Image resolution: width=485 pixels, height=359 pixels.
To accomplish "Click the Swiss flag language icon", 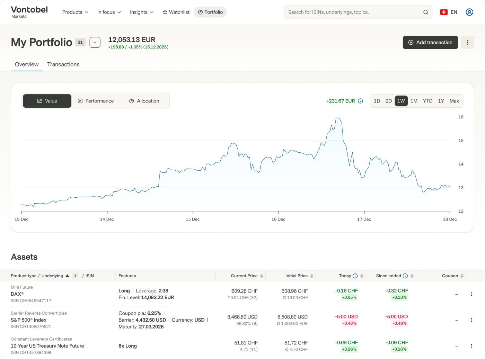I will click(x=444, y=12).
